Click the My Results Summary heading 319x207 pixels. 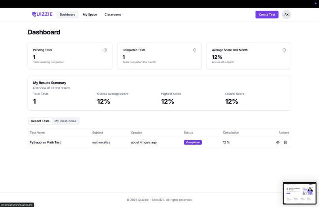coord(49,83)
